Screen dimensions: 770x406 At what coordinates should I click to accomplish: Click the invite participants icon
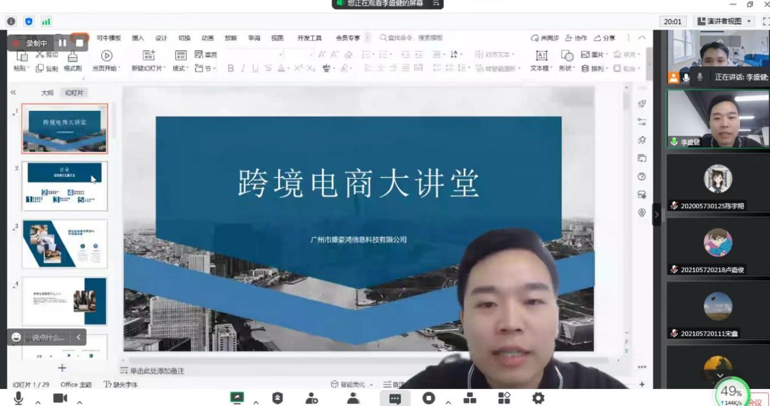[x=312, y=398]
